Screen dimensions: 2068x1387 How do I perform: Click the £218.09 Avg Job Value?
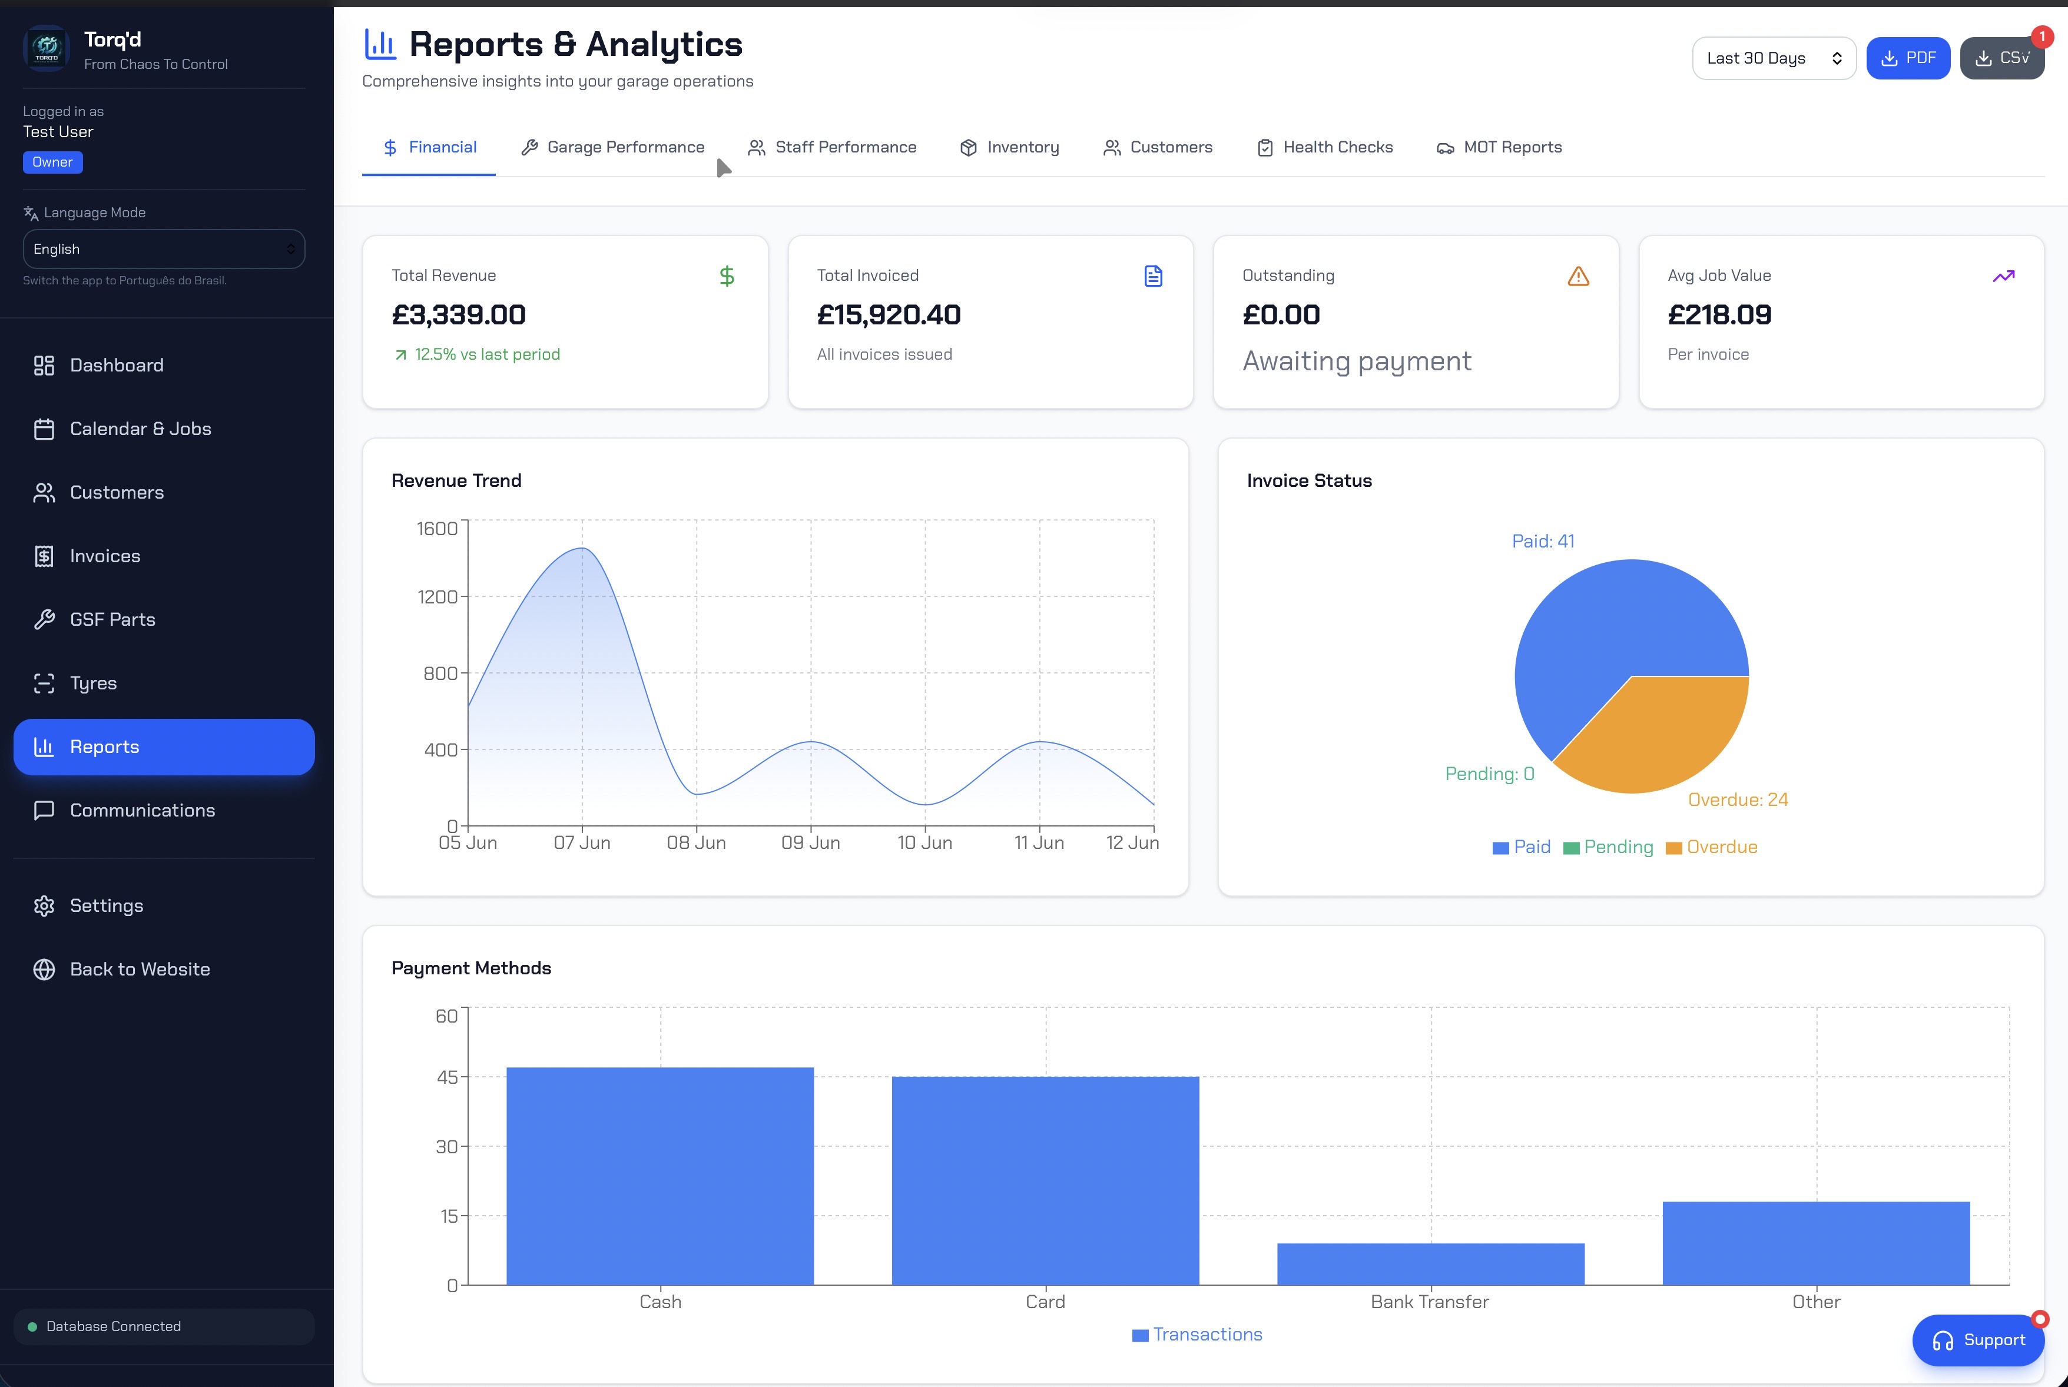click(x=1719, y=315)
